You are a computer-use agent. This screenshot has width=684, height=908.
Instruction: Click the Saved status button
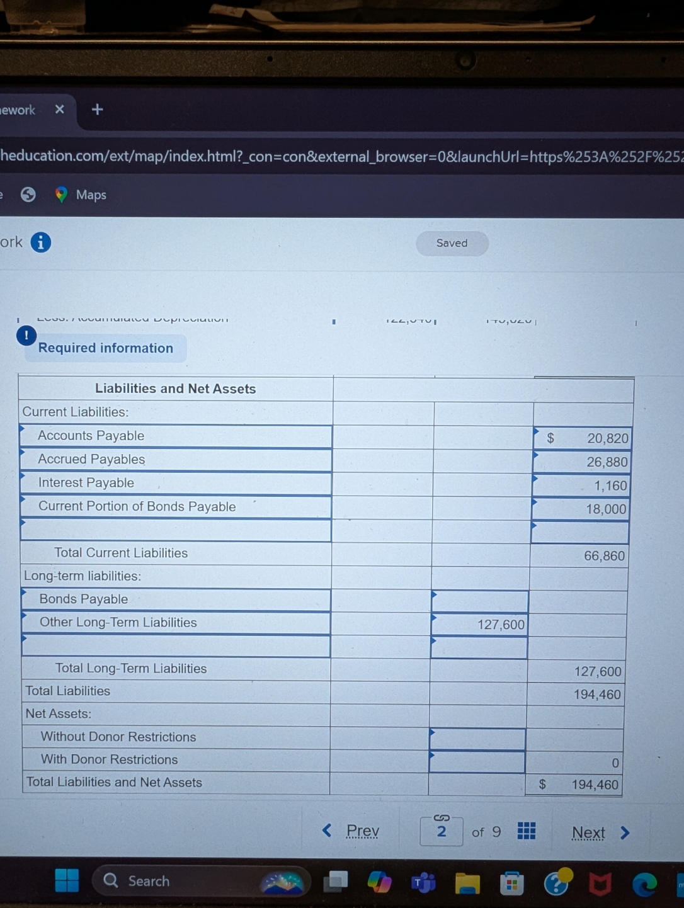452,243
